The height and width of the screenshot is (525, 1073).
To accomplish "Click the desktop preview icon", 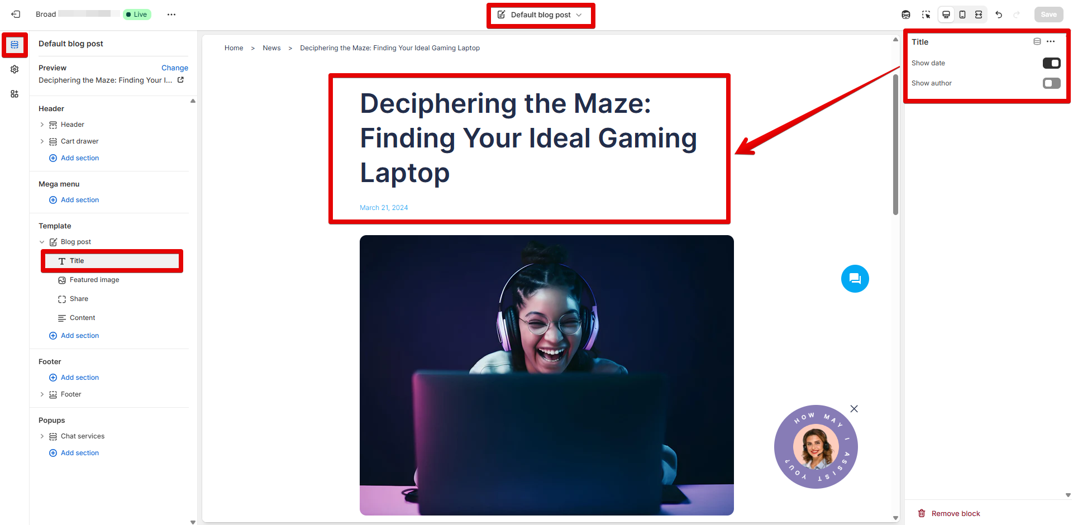I will pyautogui.click(x=946, y=15).
